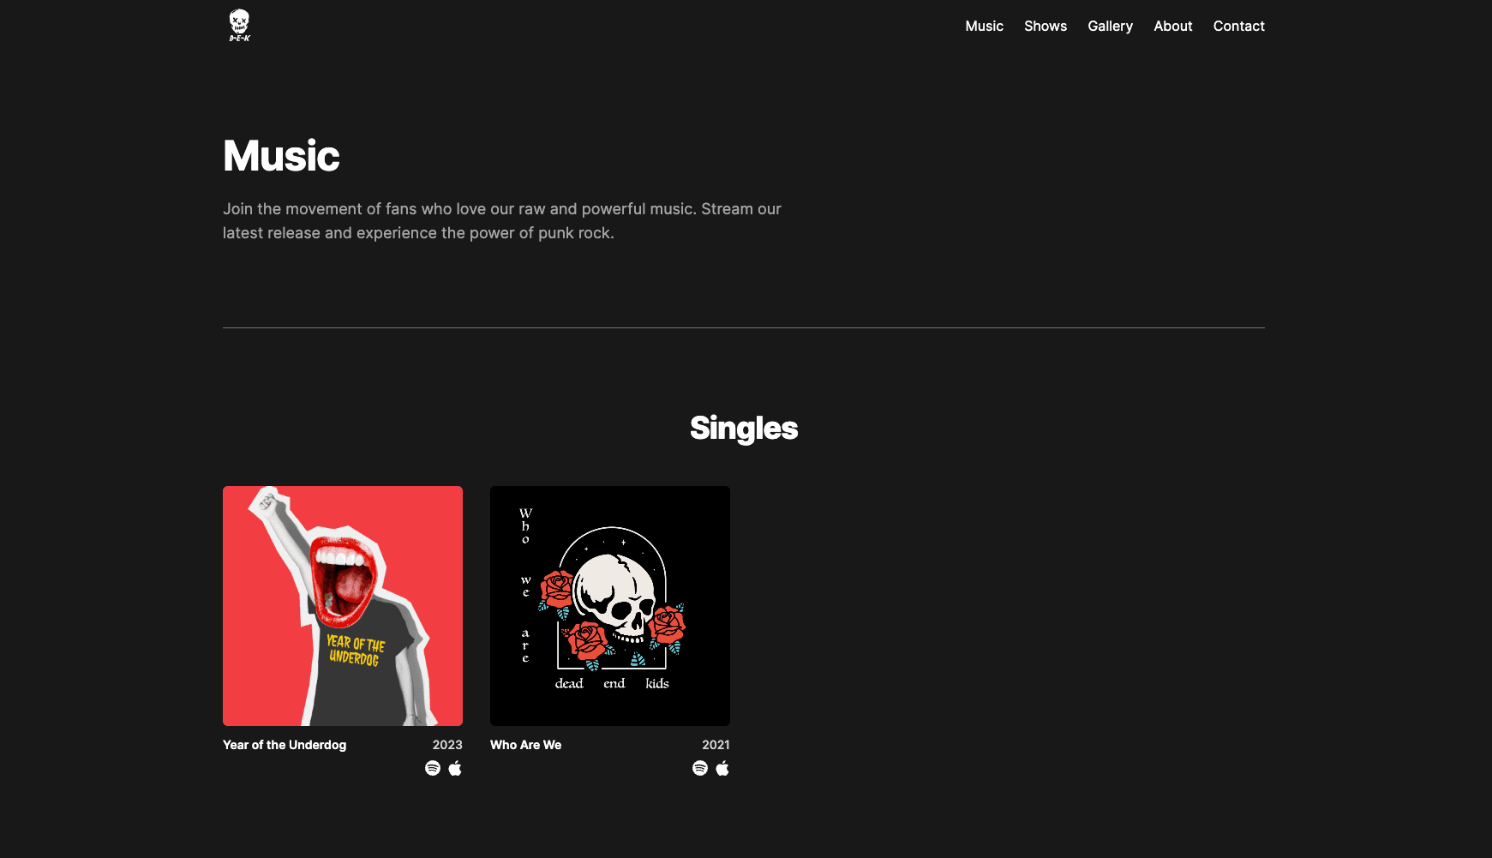Viewport: 1492px width, 858px height.
Task: Open the Gallery page
Action: click(x=1110, y=26)
